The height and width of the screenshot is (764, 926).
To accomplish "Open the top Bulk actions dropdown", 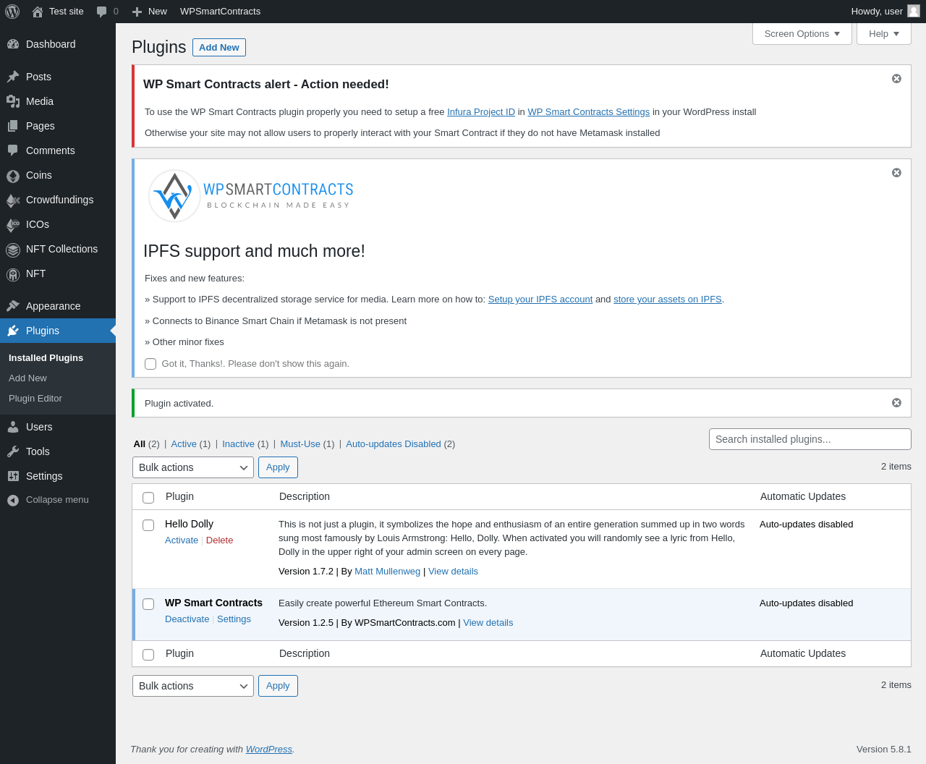I will click(x=193, y=467).
